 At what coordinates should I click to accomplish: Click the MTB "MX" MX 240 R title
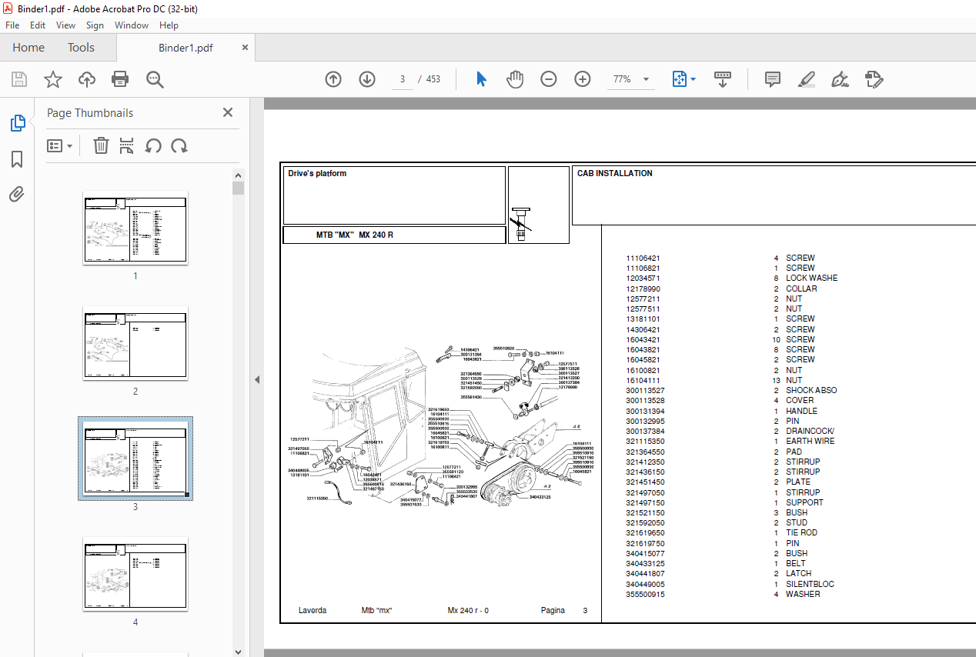point(354,235)
